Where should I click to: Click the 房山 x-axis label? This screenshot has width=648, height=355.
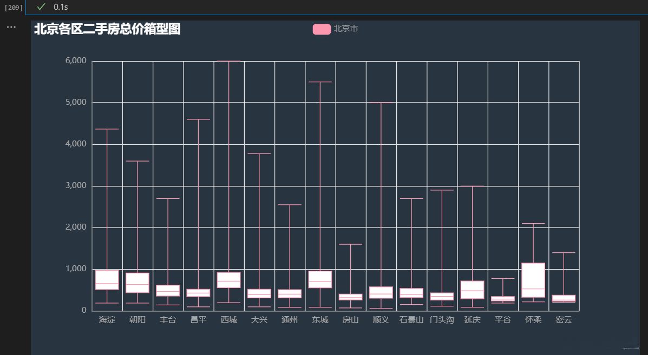coord(350,319)
